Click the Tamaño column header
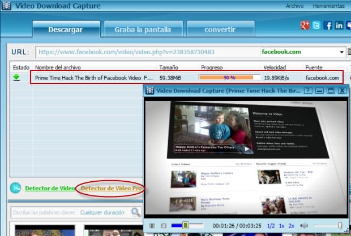The image size is (351, 236). click(169, 67)
